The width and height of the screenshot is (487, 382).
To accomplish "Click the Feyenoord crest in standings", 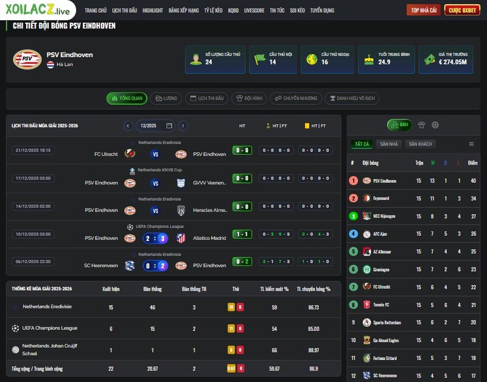I will (367, 198).
